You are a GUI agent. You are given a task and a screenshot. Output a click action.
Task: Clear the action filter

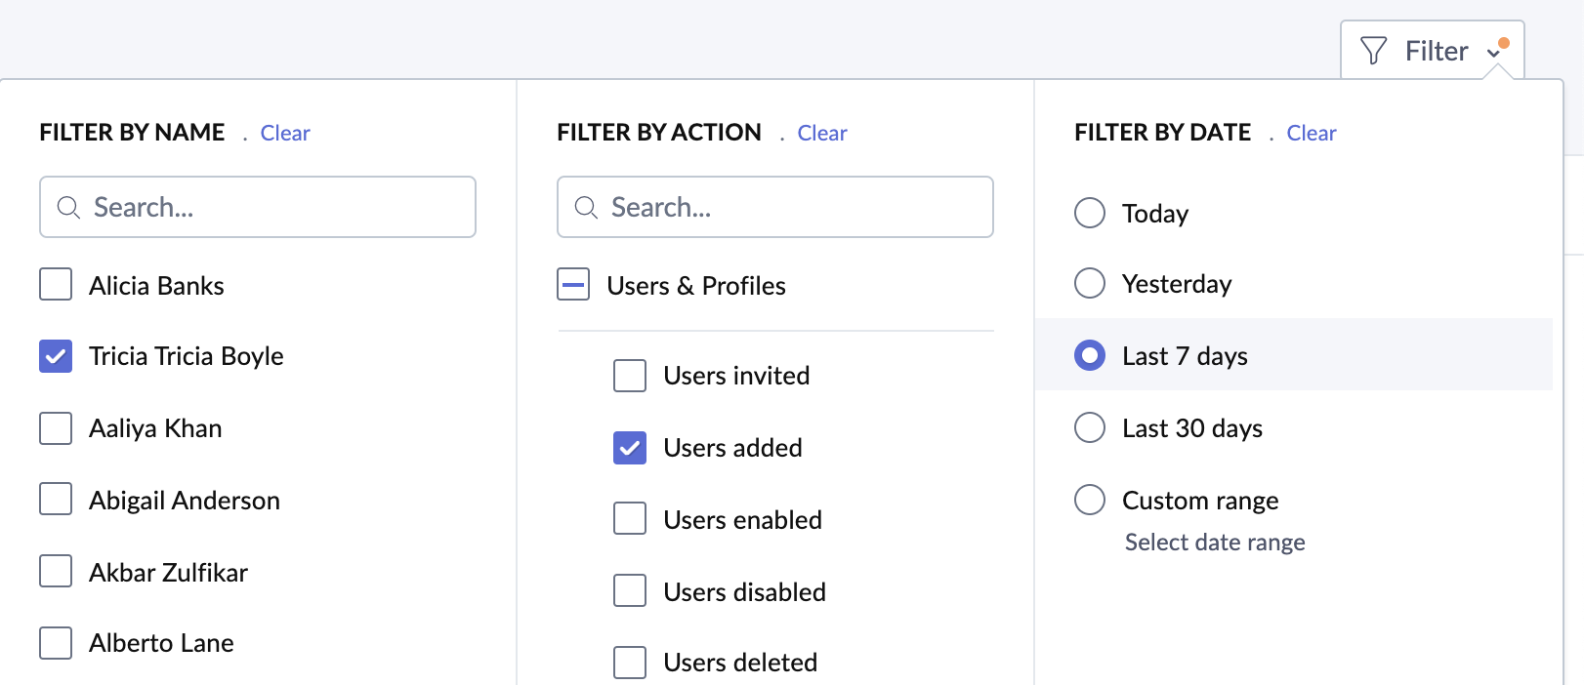pyautogui.click(x=822, y=134)
